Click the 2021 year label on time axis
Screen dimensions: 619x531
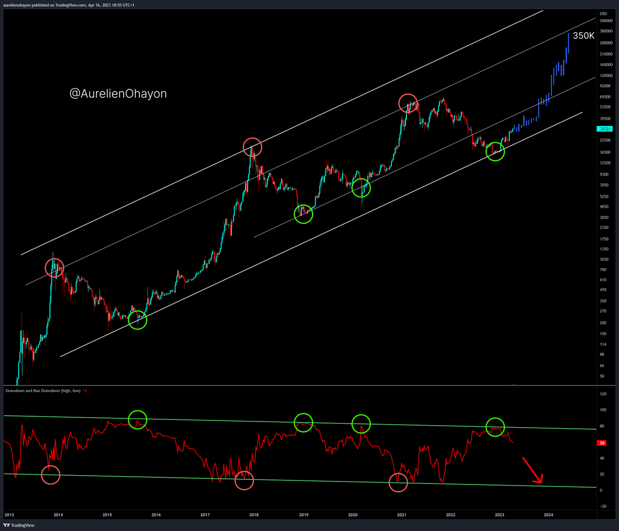click(402, 515)
